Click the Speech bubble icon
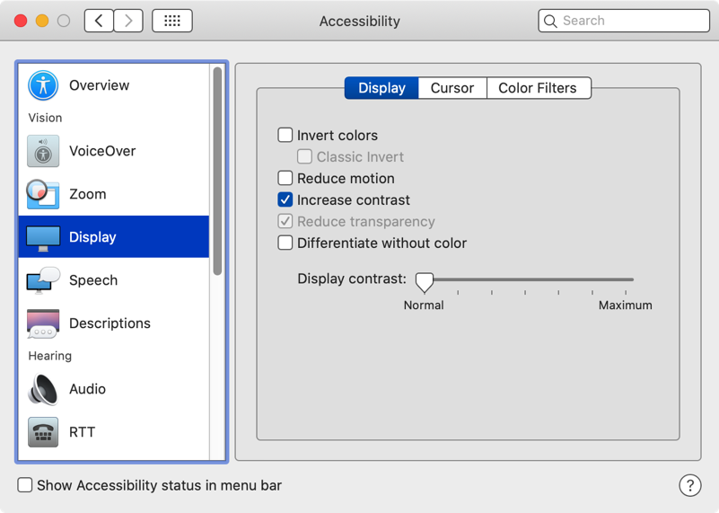Viewport: 719px width, 513px height. [x=43, y=280]
